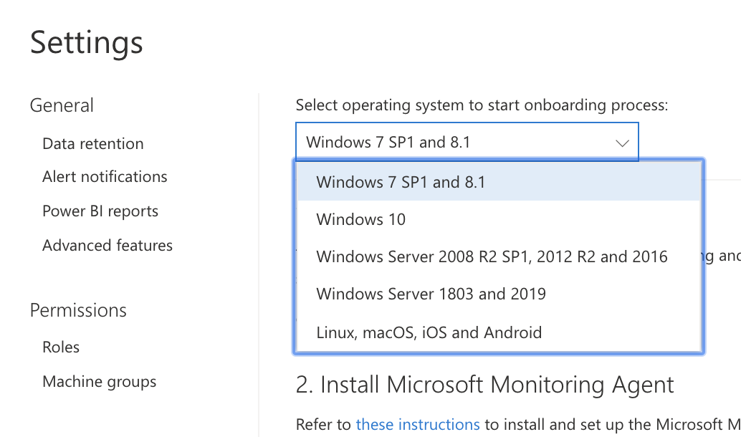
Task: Go to Machine groups settings
Action: coord(99,382)
